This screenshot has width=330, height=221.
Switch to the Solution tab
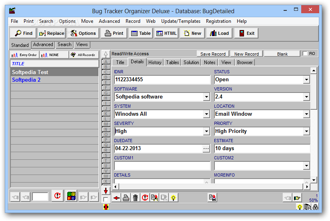pos(191,62)
